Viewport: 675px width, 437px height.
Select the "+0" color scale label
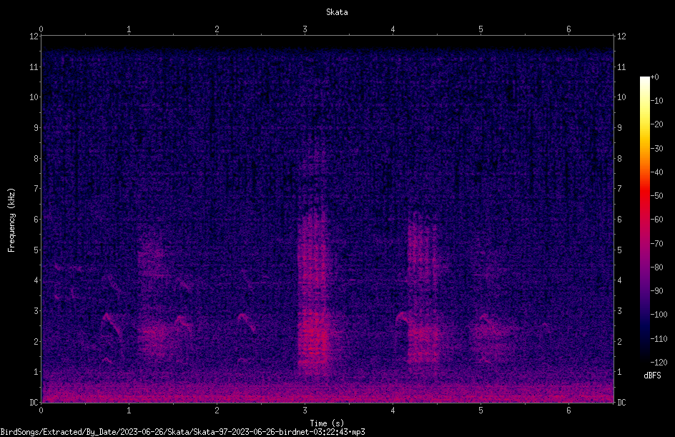[654, 77]
